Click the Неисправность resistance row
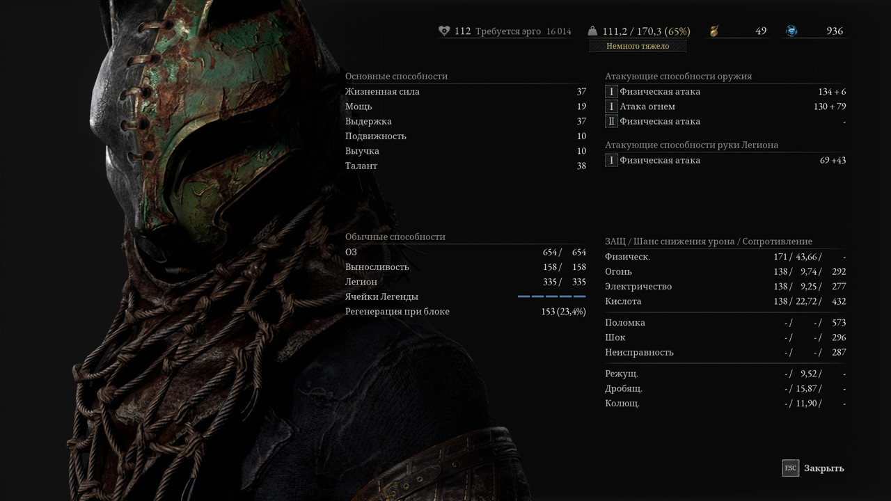891x501 pixels. pyautogui.click(x=725, y=352)
